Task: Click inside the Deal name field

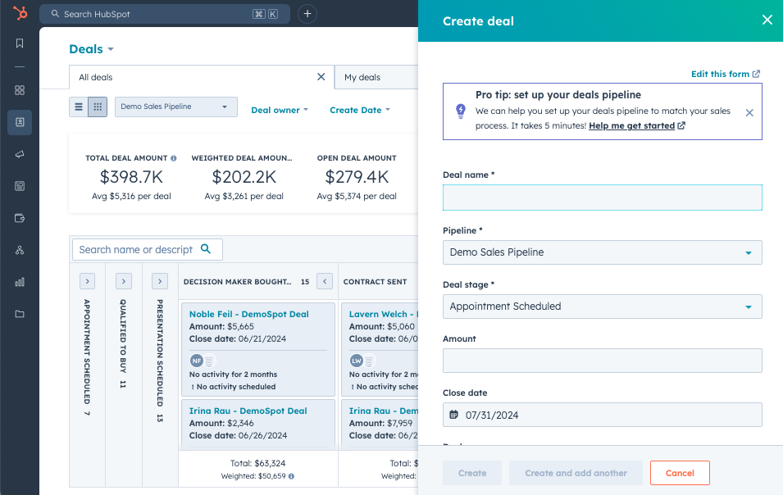Action: [x=602, y=197]
